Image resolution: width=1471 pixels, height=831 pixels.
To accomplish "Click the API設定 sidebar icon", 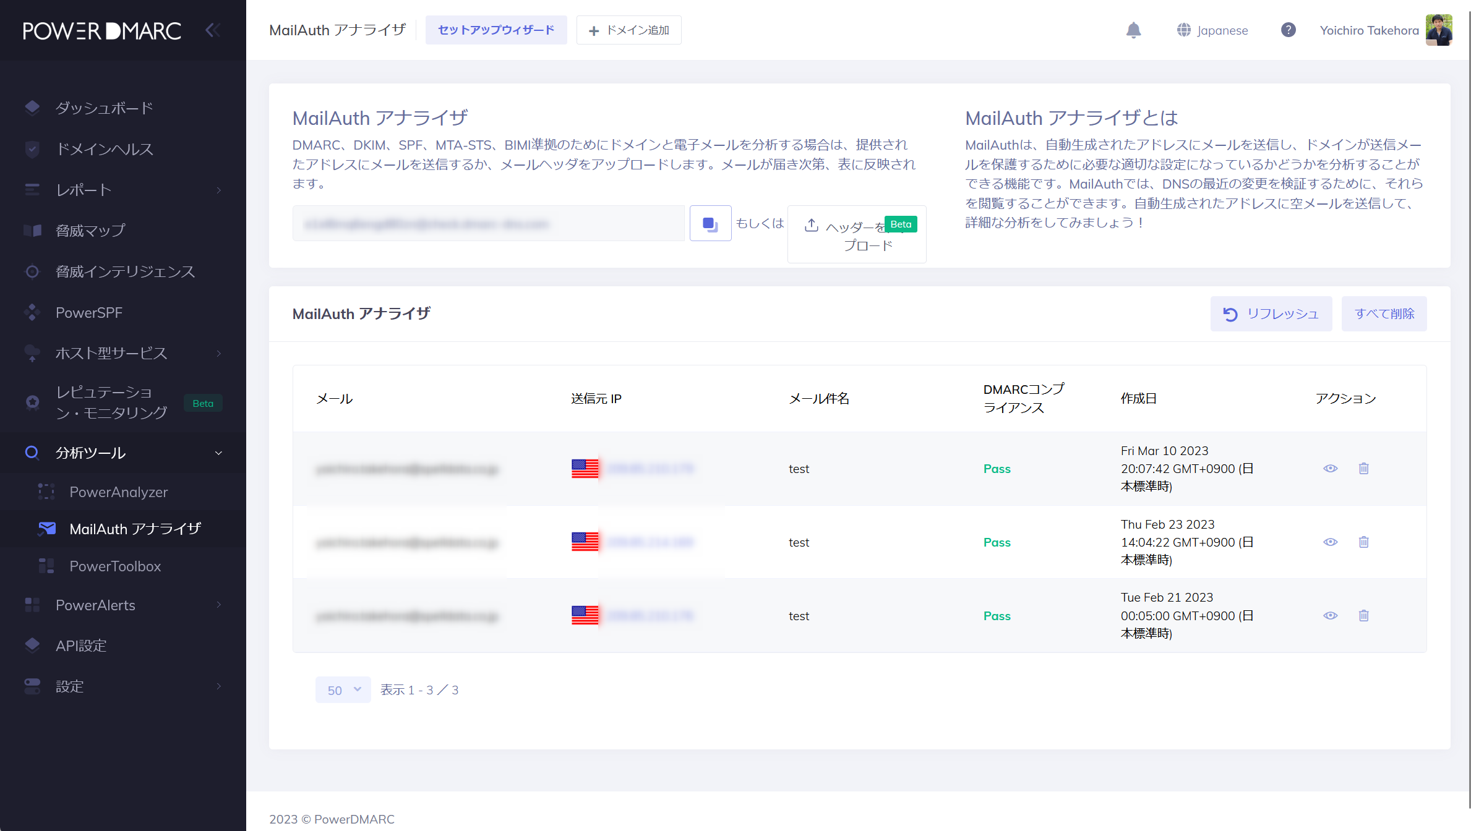I will (x=32, y=645).
